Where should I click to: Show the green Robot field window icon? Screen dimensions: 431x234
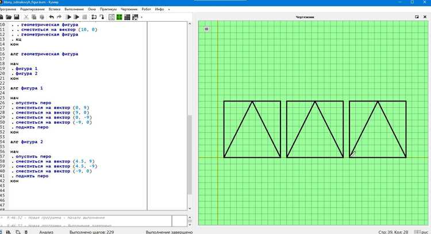pyautogui.click(x=120, y=17)
